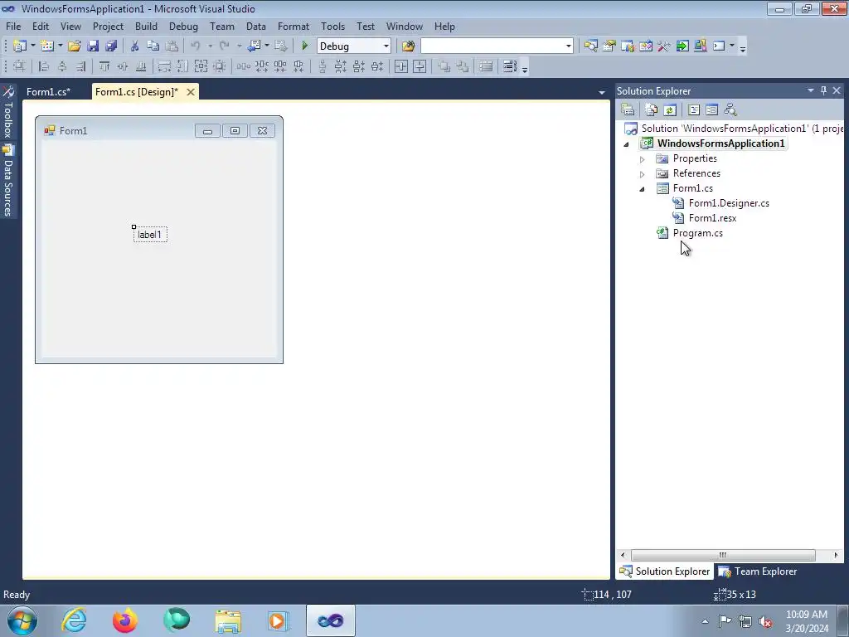Expand the Properties node
Viewport: 849px width, 637px height.
[643, 159]
